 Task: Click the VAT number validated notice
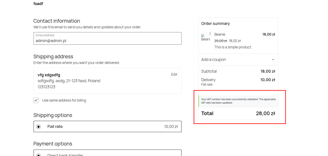(238, 101)
